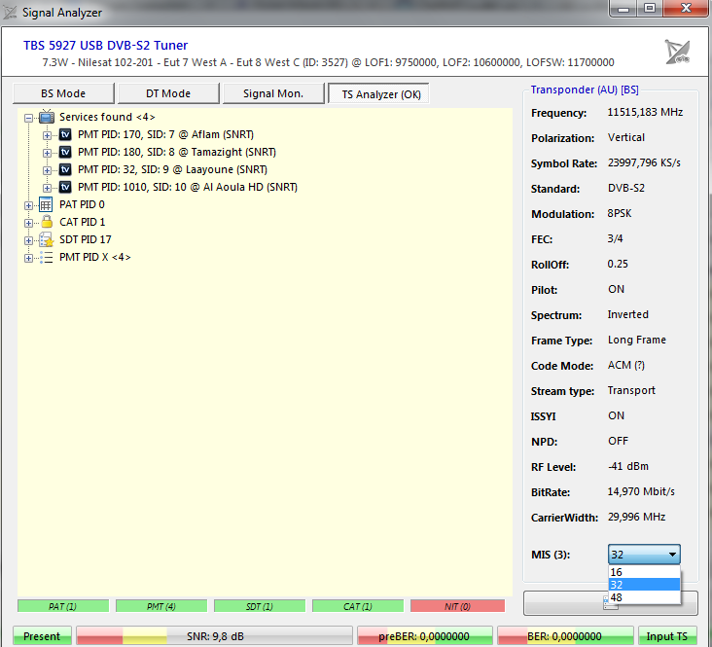
Task: Click the CAT PID 1 lock icon
Action: [x=46, y=222]
